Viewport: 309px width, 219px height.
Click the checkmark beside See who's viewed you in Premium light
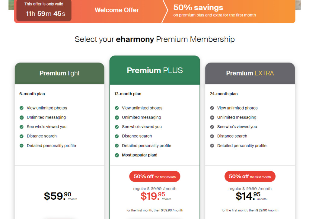click(x=21, y=127)
